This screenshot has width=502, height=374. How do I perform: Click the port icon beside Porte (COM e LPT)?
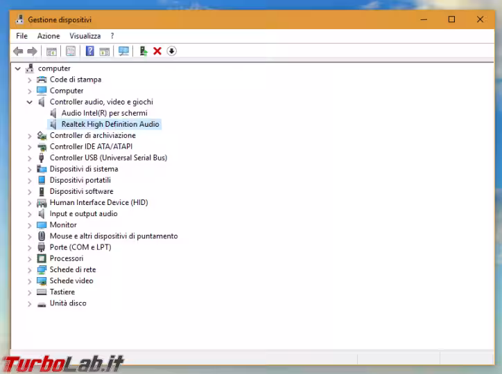click(42, 247)
